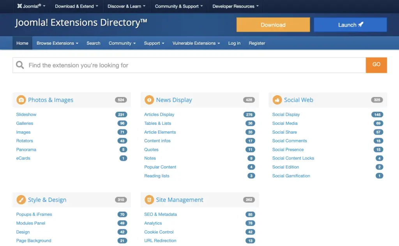Open Social Share subcategory
Image resolution: width=399 pixels, height=246 pixels.
click(x=284, y=132)
